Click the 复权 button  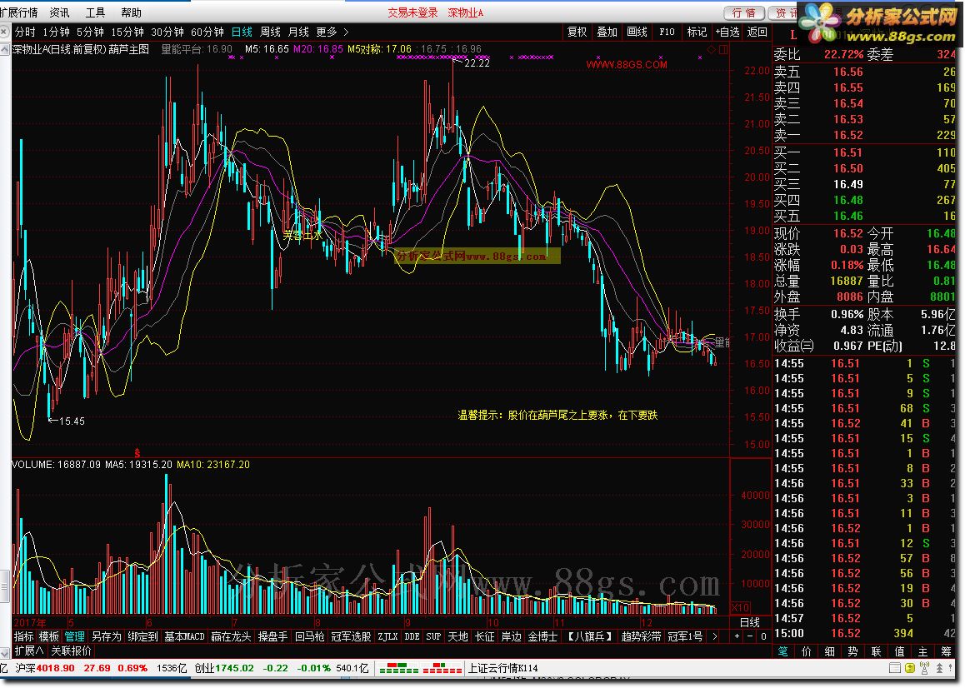click(577, 32)
